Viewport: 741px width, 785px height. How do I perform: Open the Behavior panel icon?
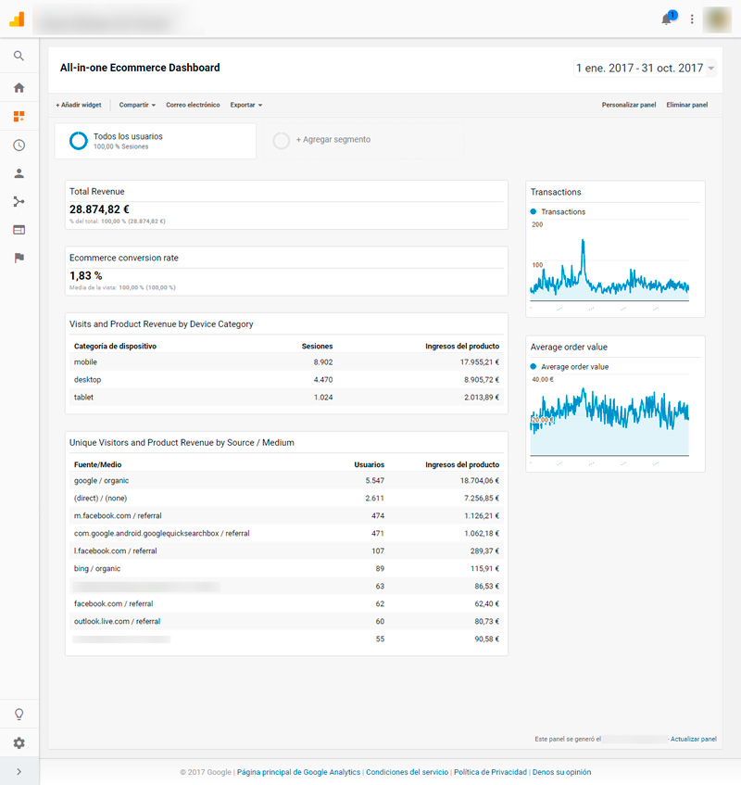coord(19,230)
